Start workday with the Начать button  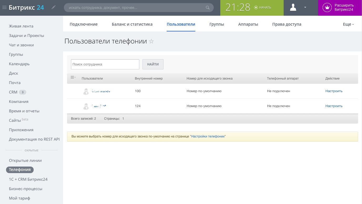262,8
